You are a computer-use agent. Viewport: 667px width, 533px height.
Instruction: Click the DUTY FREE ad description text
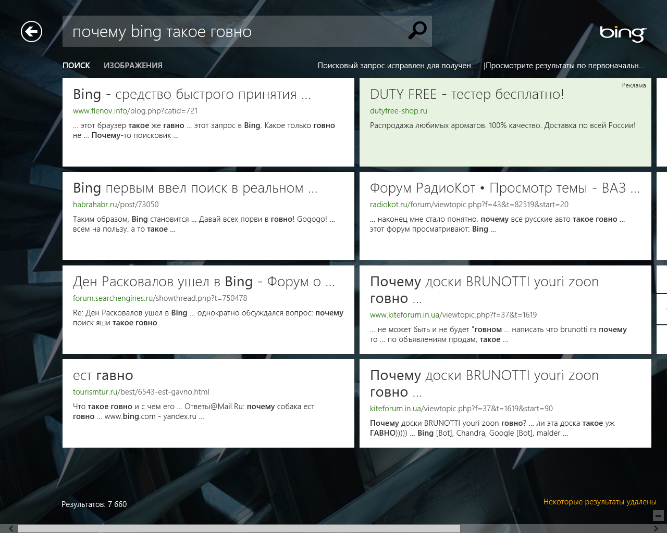click(x=503, y=125)
